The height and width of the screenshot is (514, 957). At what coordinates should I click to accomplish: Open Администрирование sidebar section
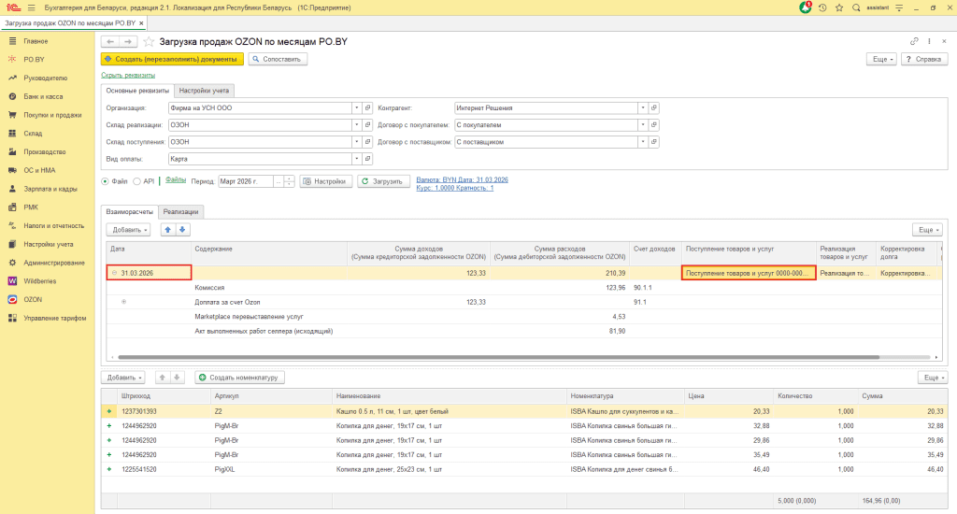click(x=53, y=263)
